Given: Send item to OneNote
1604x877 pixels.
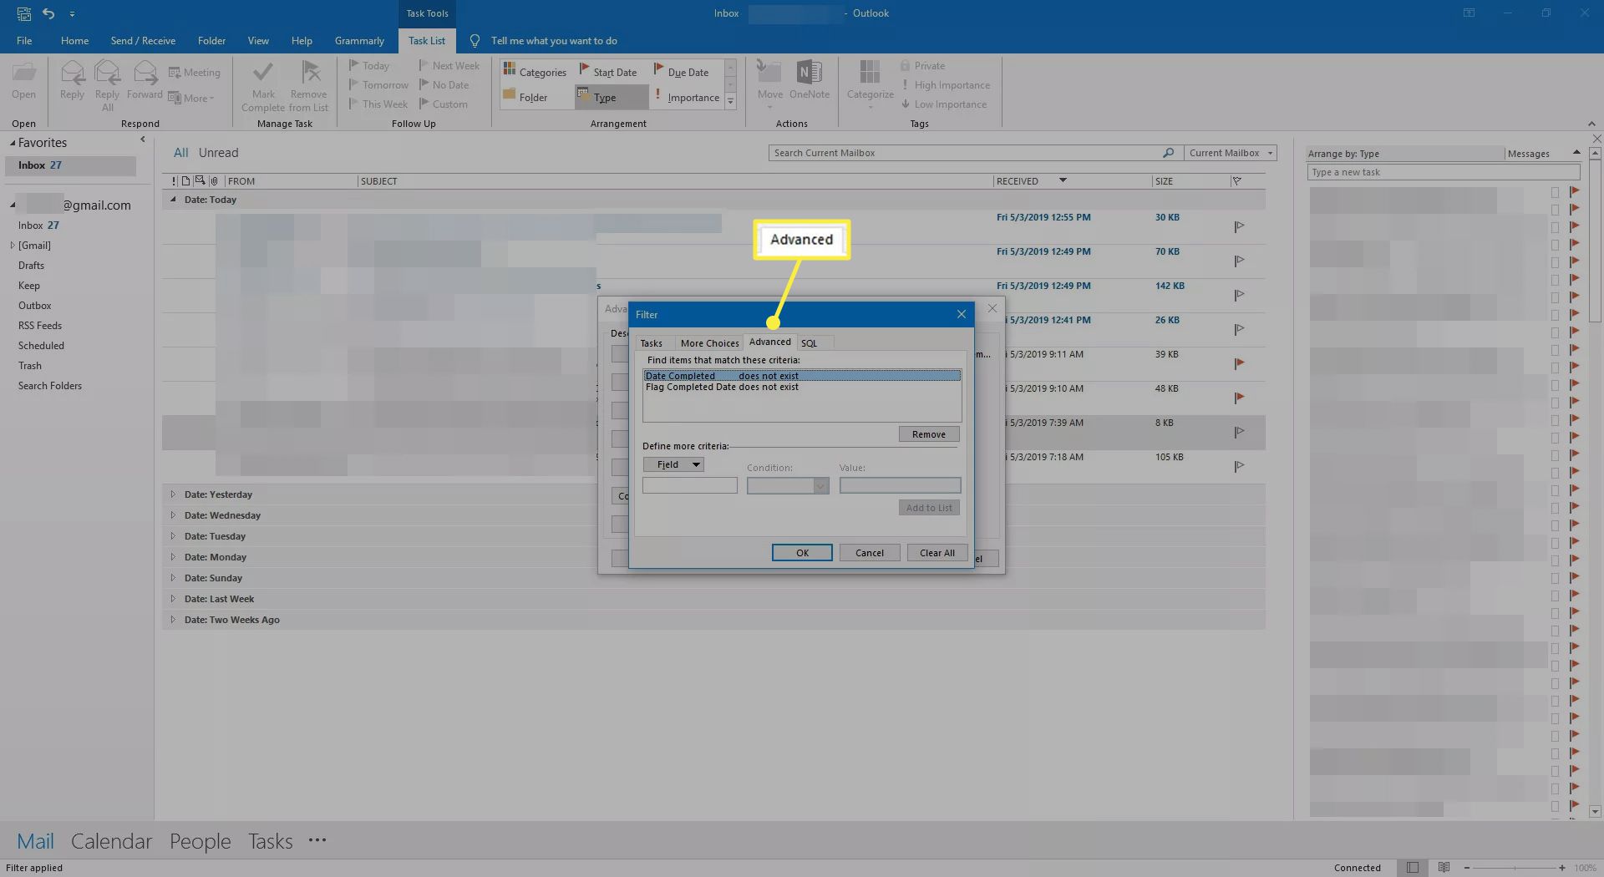Looking at the screenshot, I should click(809, 80).
